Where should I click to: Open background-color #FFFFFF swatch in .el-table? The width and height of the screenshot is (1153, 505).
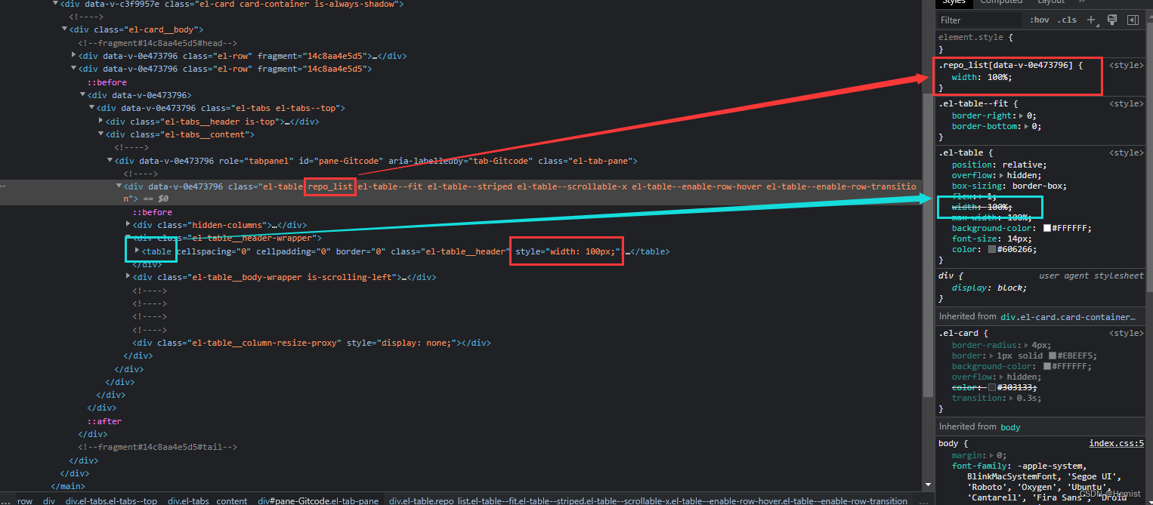[x=1048, y=228]
